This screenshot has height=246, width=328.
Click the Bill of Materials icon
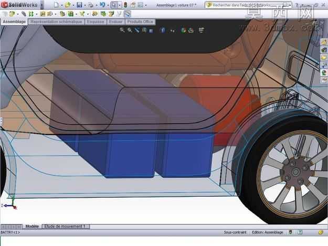coord(103,14)
